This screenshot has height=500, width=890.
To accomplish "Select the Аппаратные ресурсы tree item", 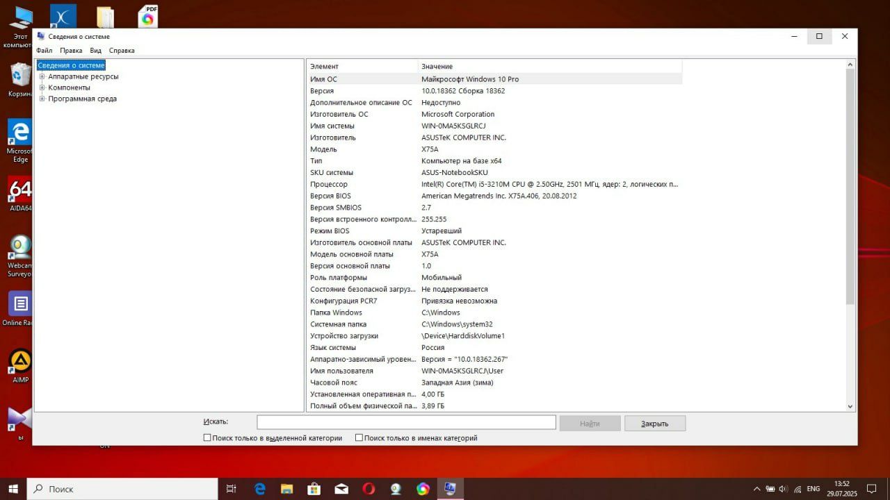I will (x=83, y=76).
